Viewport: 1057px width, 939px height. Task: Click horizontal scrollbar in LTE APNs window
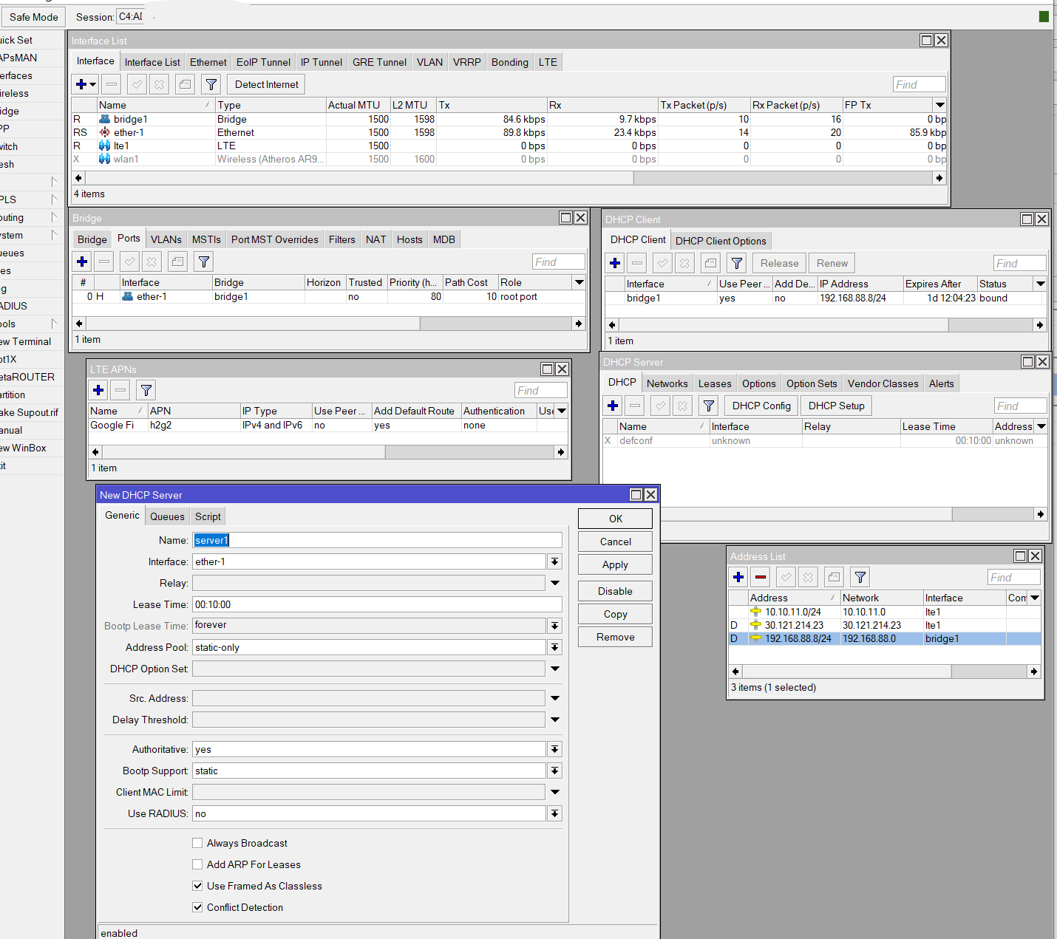[x=243, y=452]
